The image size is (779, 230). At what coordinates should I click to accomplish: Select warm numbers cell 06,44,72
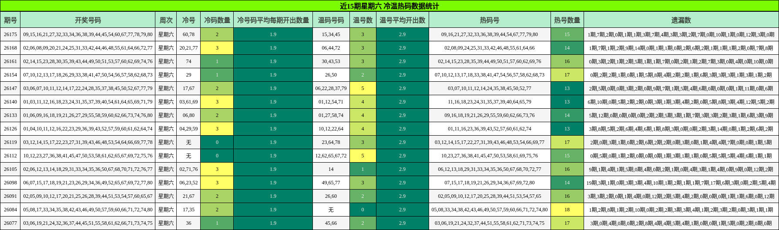tap(331, 48)
